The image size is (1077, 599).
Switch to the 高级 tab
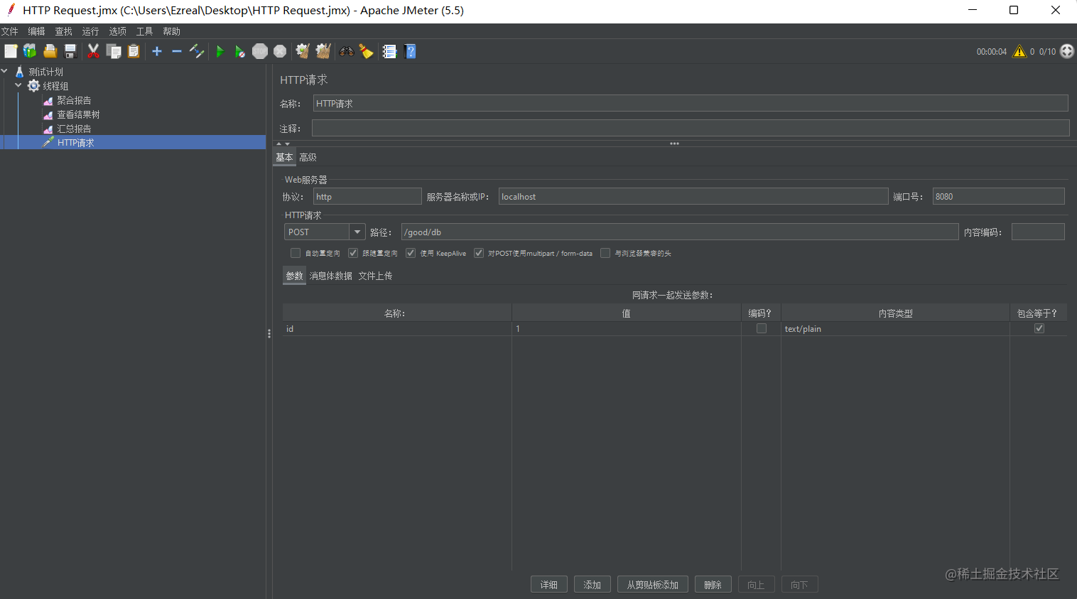[x=308, y=157]
